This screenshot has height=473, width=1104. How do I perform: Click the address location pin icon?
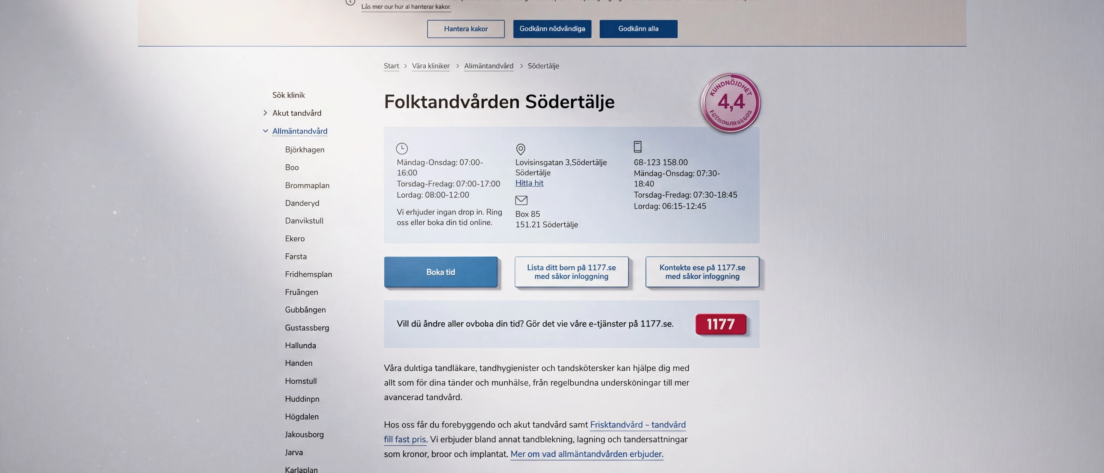(x=520, y=149)
